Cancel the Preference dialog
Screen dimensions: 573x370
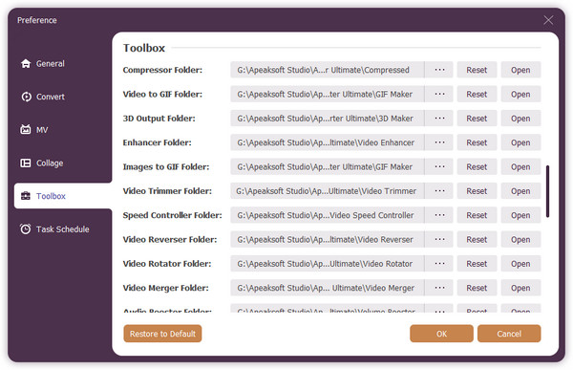[x=509, y=334]
